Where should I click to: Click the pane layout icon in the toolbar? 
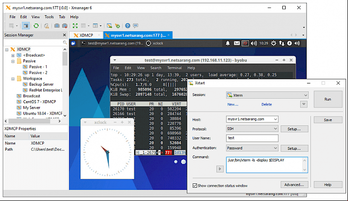95,26
